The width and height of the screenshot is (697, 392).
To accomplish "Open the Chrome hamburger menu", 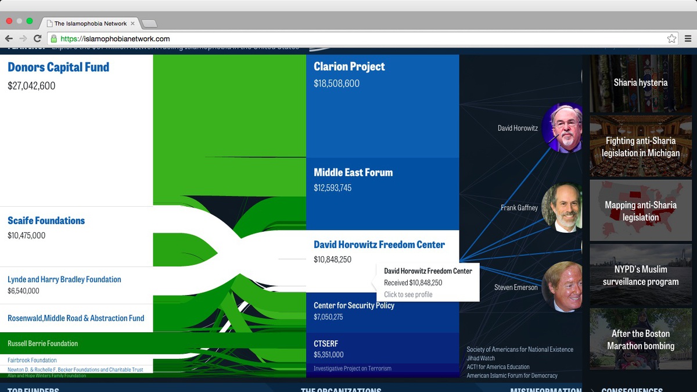I will [x=688, y=39].
